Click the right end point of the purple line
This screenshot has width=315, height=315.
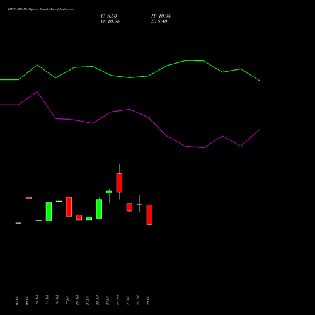[x=260, y=130]
